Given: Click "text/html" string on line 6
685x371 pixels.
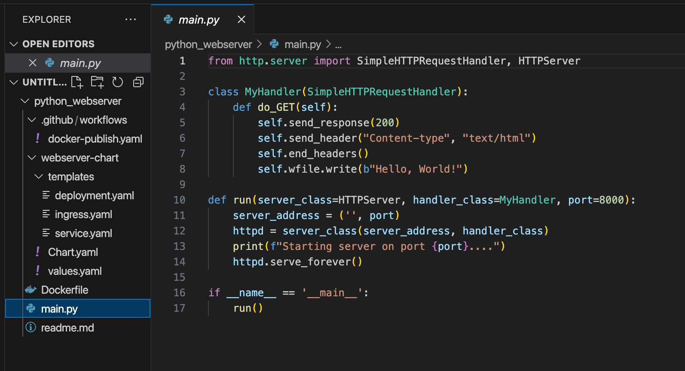Looking at the screenshot, I should coord(496,138).
